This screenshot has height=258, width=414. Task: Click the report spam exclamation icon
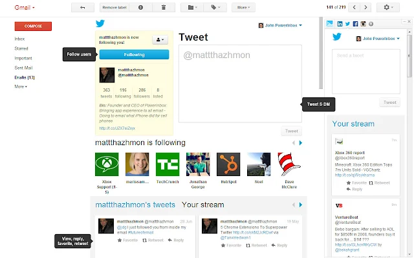click(141, 7)
